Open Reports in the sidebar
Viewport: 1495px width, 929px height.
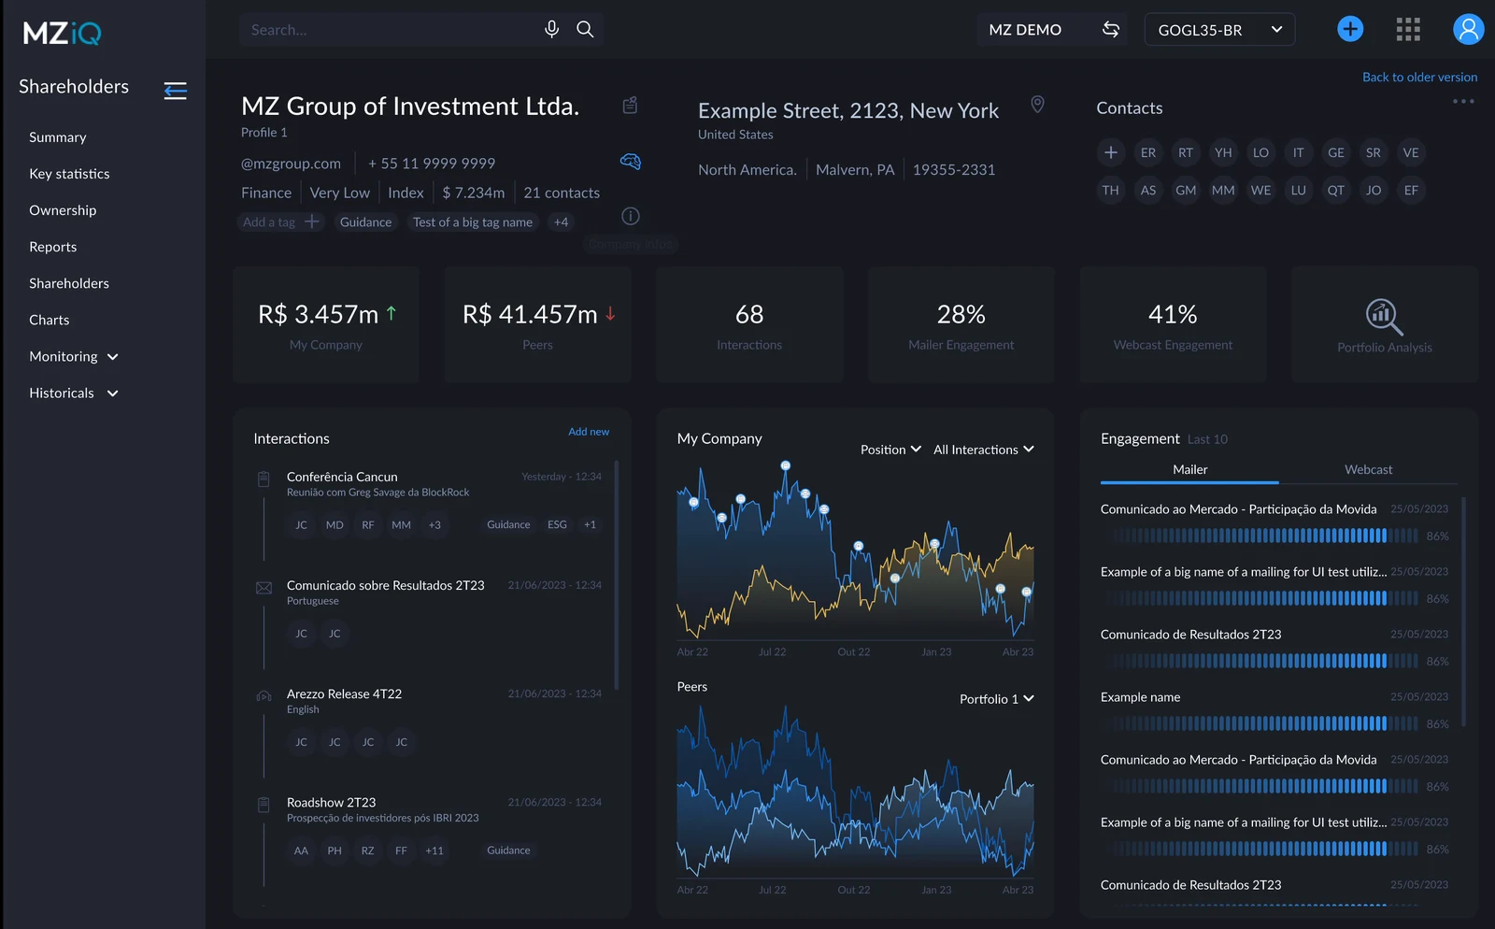tap(53, 247)
